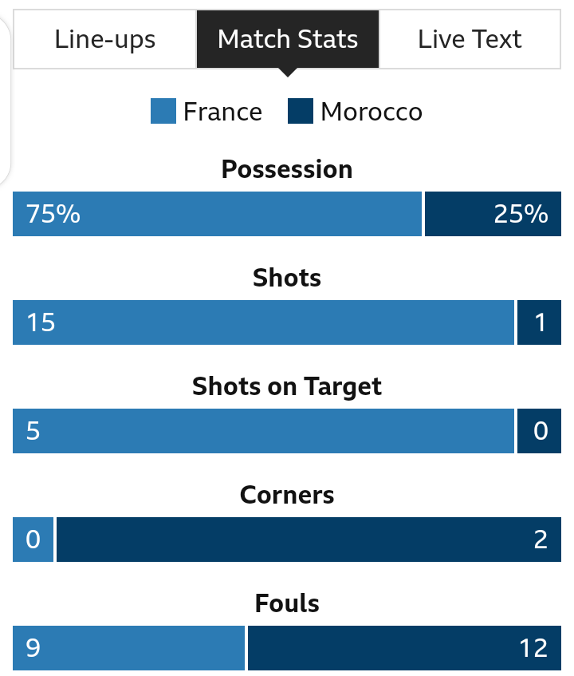The height and width of the screenshot is (676, 574).
Task: Click Morocco's 1 shot bar segment
Action: pos(539,322)
